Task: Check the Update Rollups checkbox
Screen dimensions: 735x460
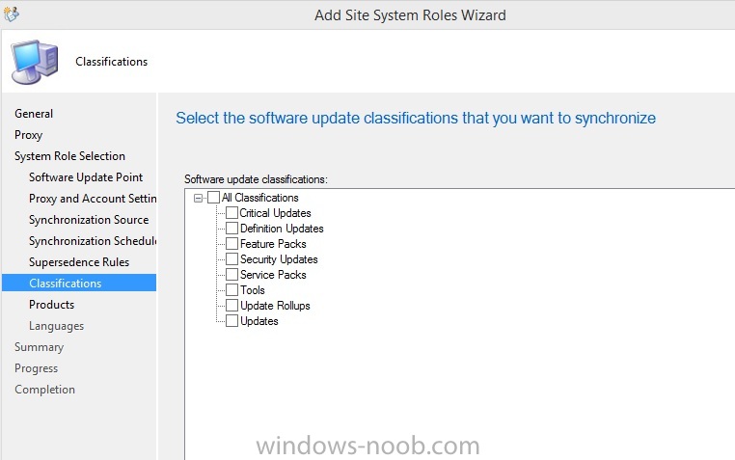Action: (x=231, y=306)
